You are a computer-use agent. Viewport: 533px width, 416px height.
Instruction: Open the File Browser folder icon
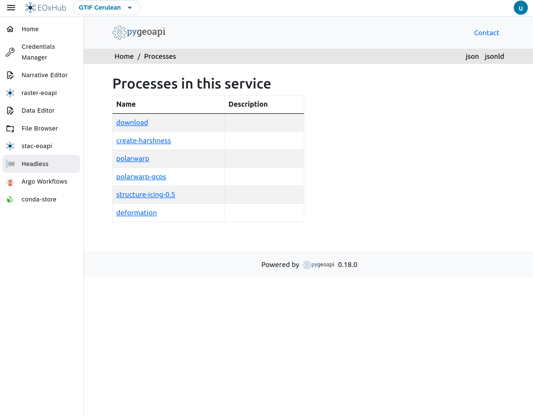click(10, 129)
